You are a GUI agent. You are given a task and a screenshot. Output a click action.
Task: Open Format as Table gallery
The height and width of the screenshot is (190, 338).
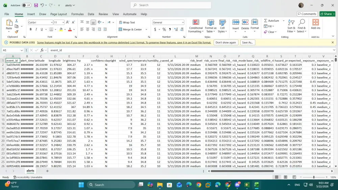211,26
